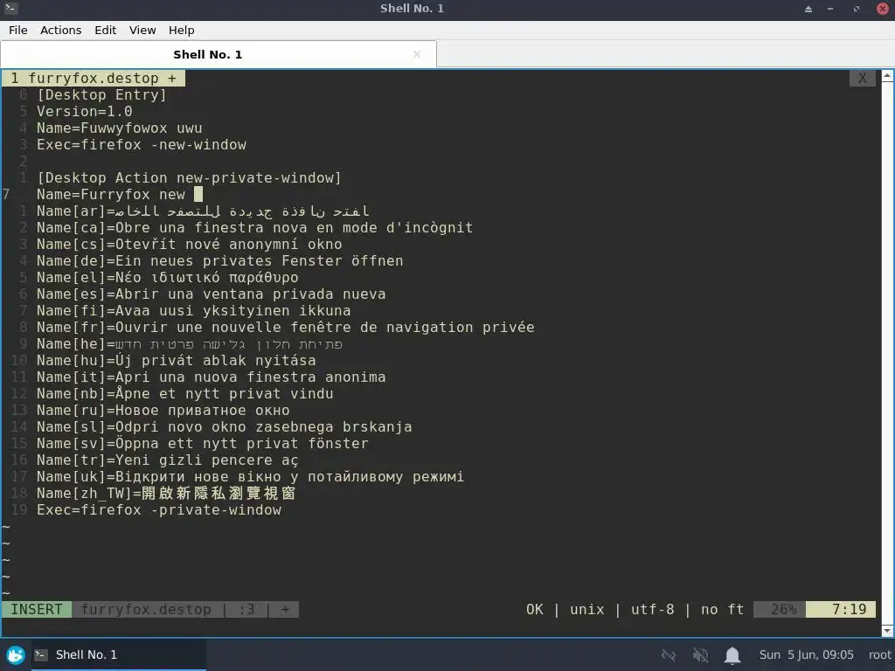The height and width of the screenshot is (671, 895).
Task: Click the Name=Fuwwyfowox uwu line
Action: click(x=119, y=128)
